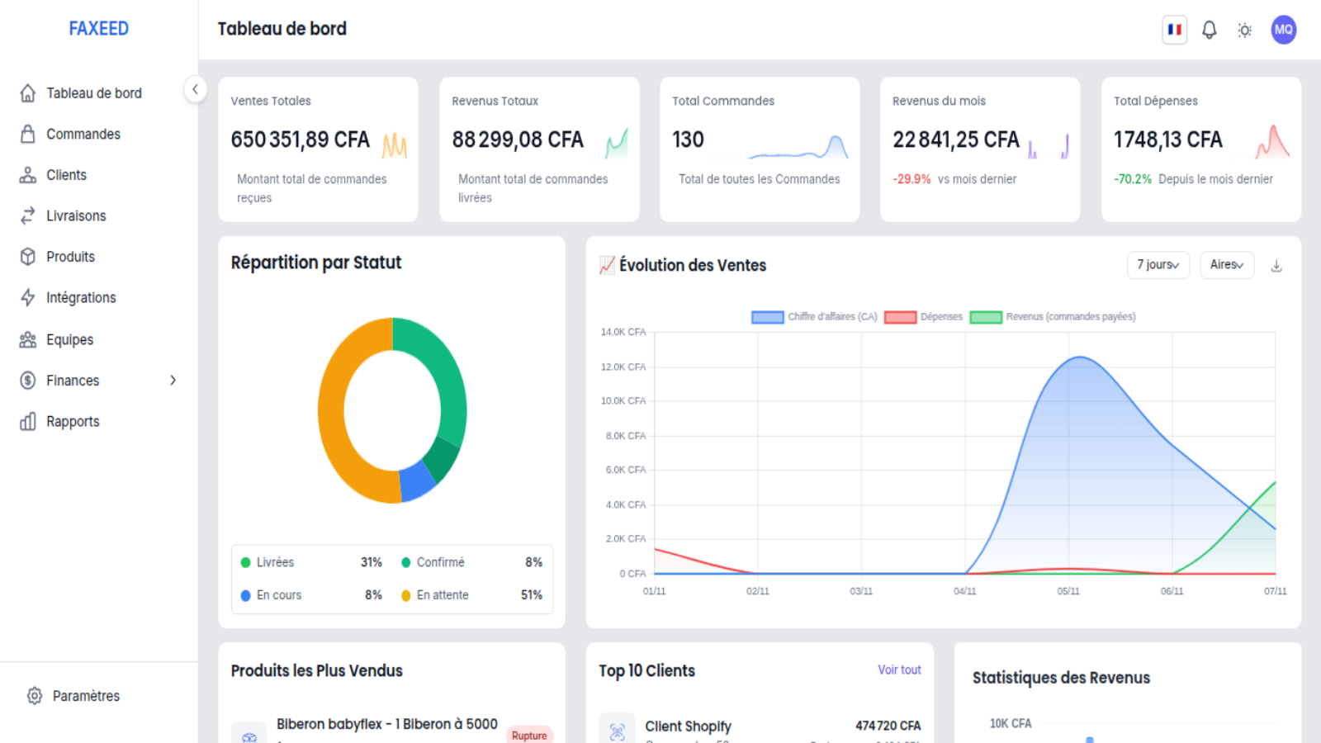Click Voir tout link in Top 10 Clients

pos(899,670)
